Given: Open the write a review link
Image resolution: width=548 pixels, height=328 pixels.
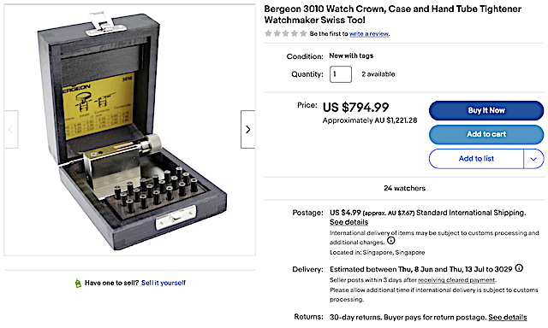Looking at the screenshot, I should click(369, 34).
